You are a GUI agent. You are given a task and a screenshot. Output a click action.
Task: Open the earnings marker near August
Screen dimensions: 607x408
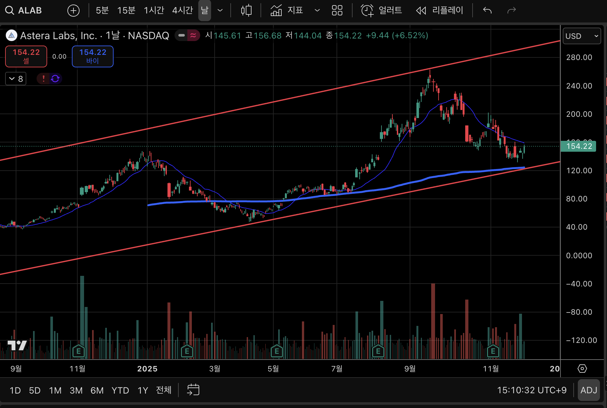pyautogui.click(x=378, y=351)
